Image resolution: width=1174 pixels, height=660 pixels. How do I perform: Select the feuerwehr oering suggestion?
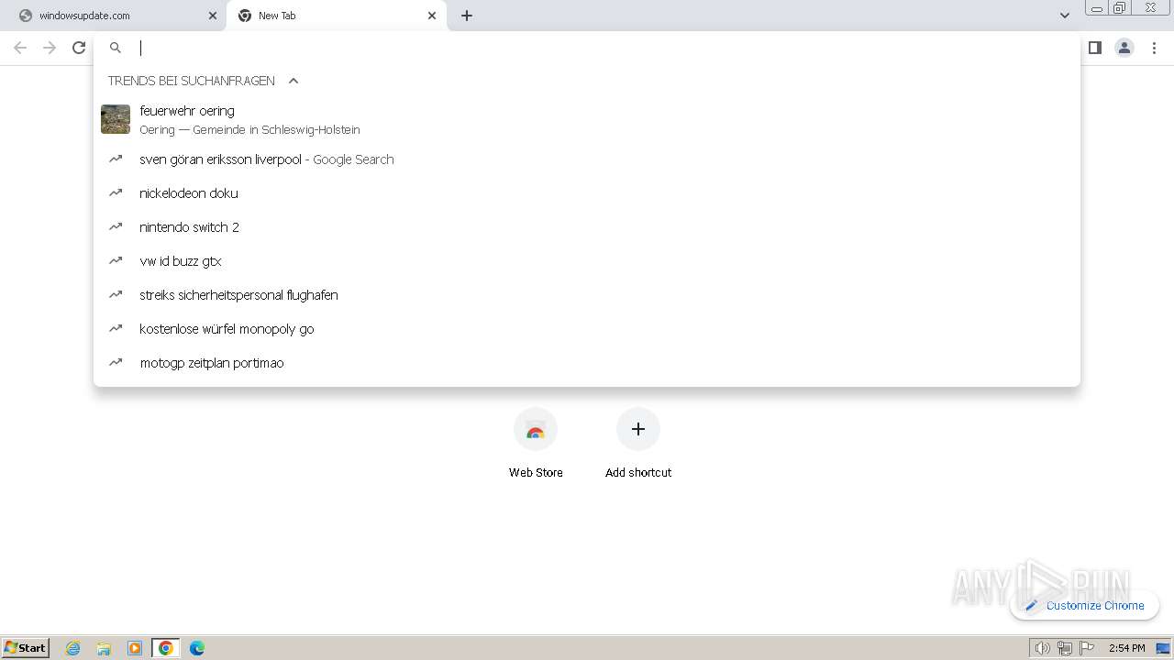tap(587, 119)
